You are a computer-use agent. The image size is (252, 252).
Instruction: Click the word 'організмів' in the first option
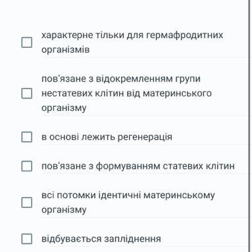(66, 49)
